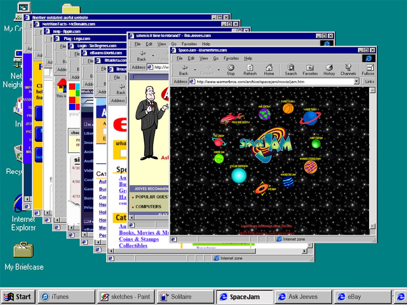The image size is (407, 305).
Task: Click Legal/Privacy Information link on SpaceJam page
Action: pos(266,226)
